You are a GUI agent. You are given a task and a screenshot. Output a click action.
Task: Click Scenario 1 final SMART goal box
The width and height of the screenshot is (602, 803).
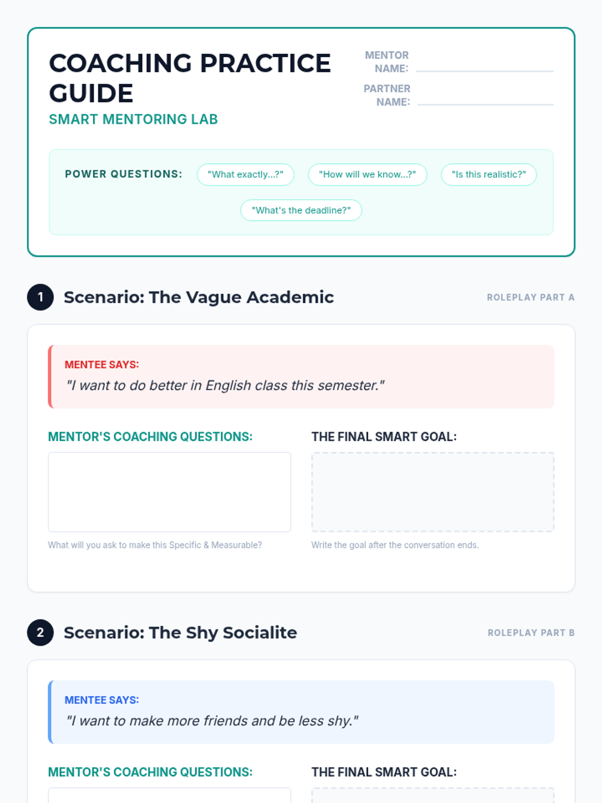click(x=432, y=492)
